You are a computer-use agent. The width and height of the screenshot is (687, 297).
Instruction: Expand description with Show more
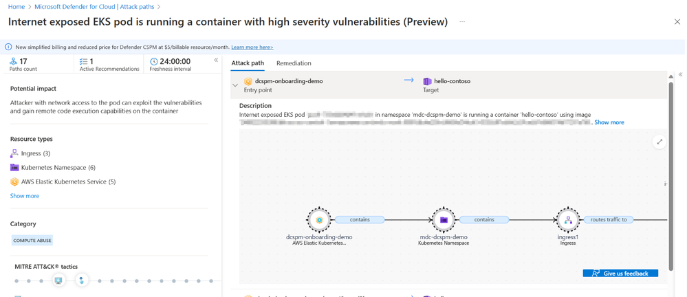pos(609,122)
